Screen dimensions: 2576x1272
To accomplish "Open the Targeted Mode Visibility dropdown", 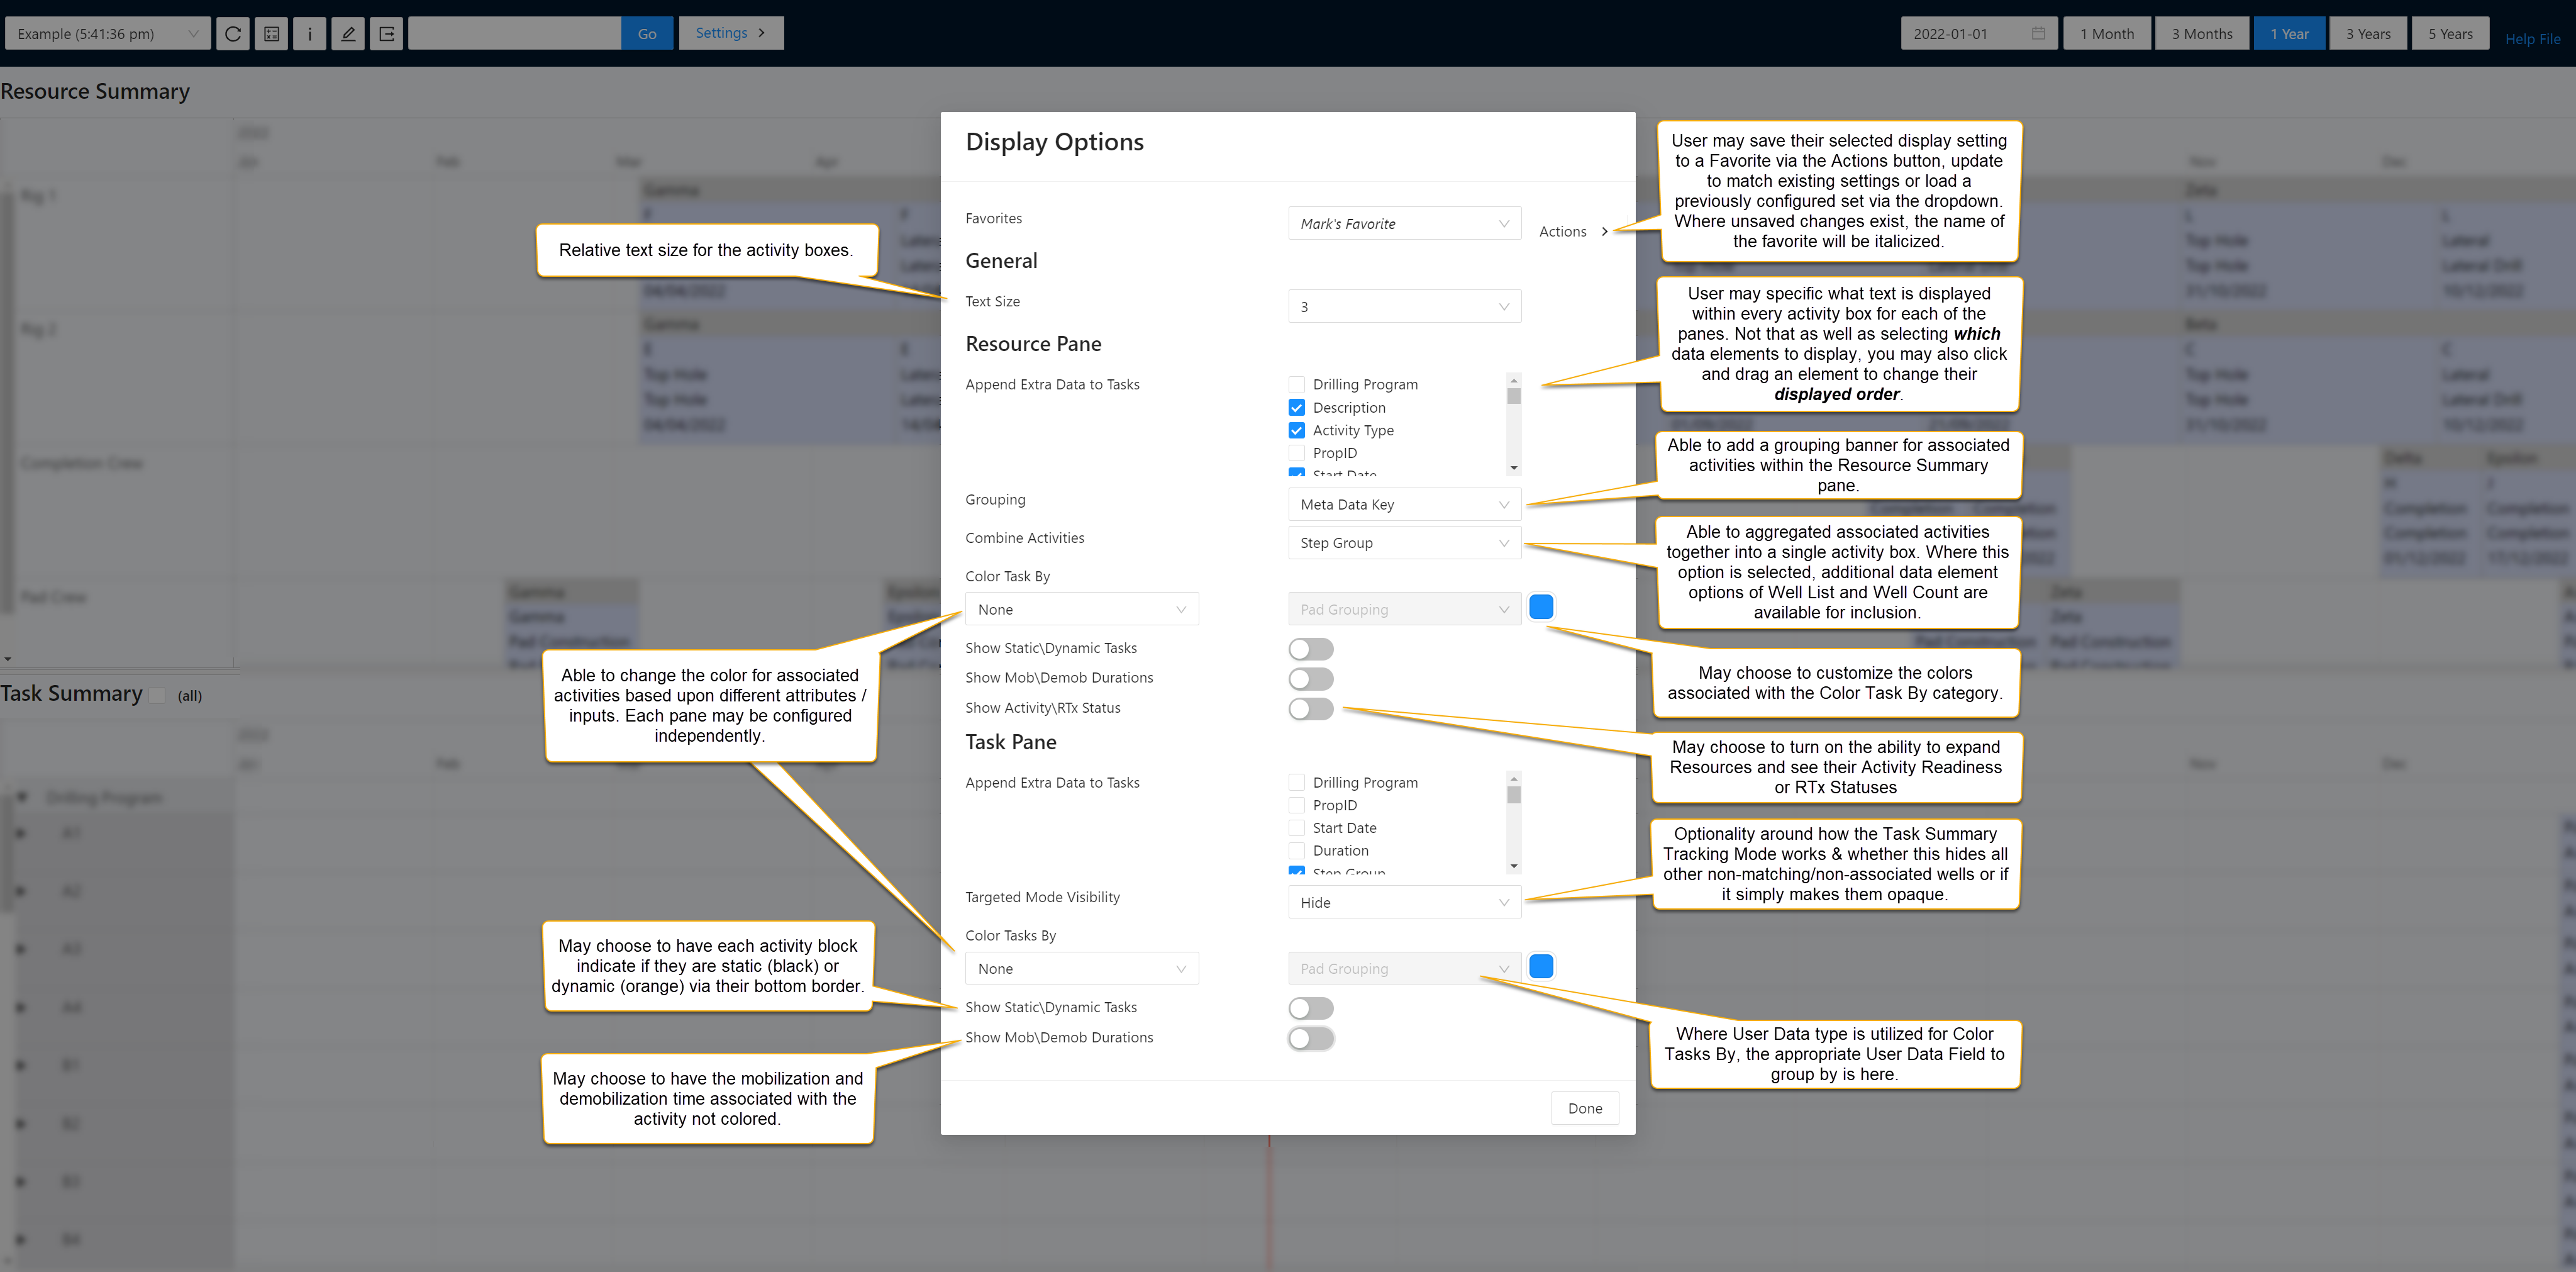I will [1404, 902].
